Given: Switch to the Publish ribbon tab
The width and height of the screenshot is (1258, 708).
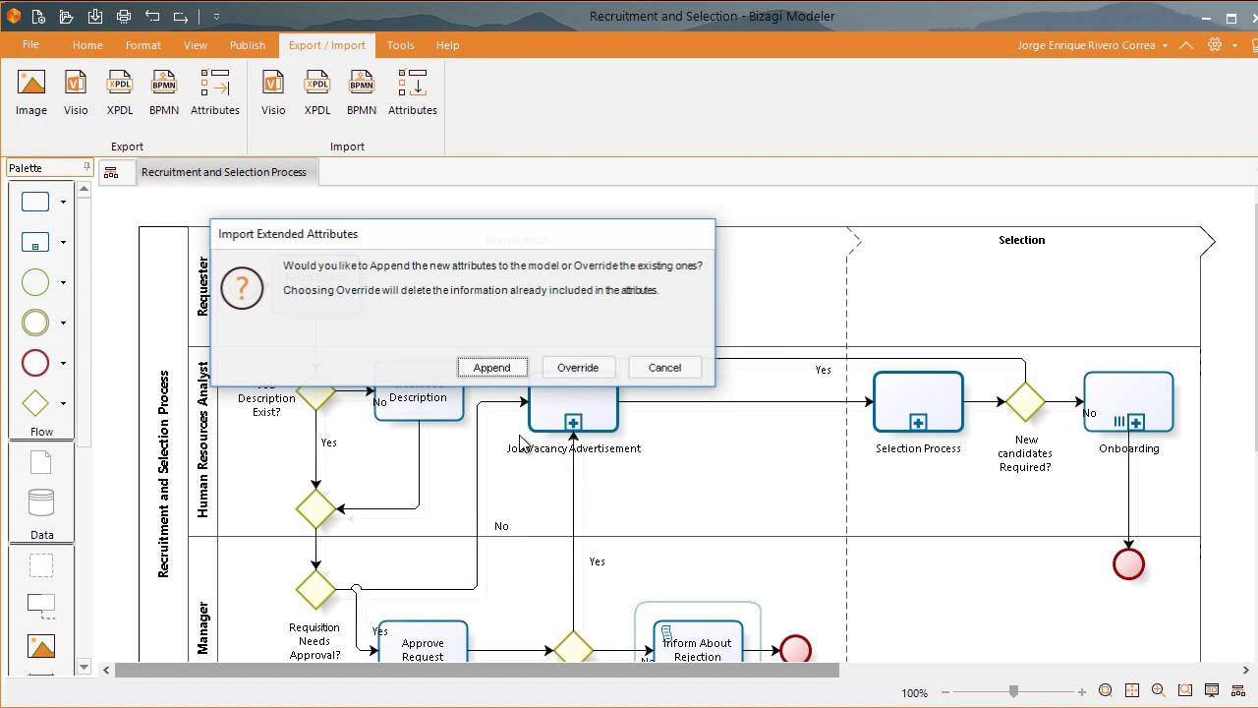Looking at the screenshot, I should tap(248, 45).
